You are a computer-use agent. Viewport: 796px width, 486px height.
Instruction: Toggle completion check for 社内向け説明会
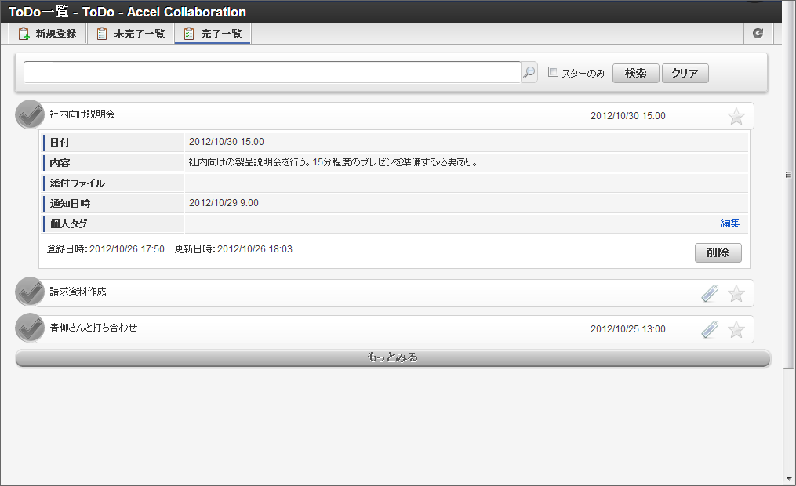point(30,114)
